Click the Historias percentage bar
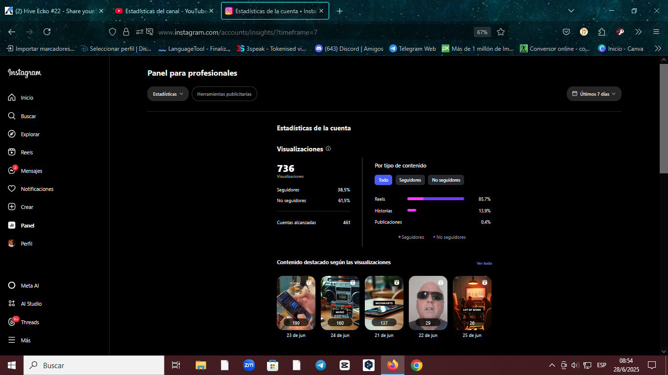Image resolution: width=668 pixels, height=375 pixels. click(x=412, y=210)
